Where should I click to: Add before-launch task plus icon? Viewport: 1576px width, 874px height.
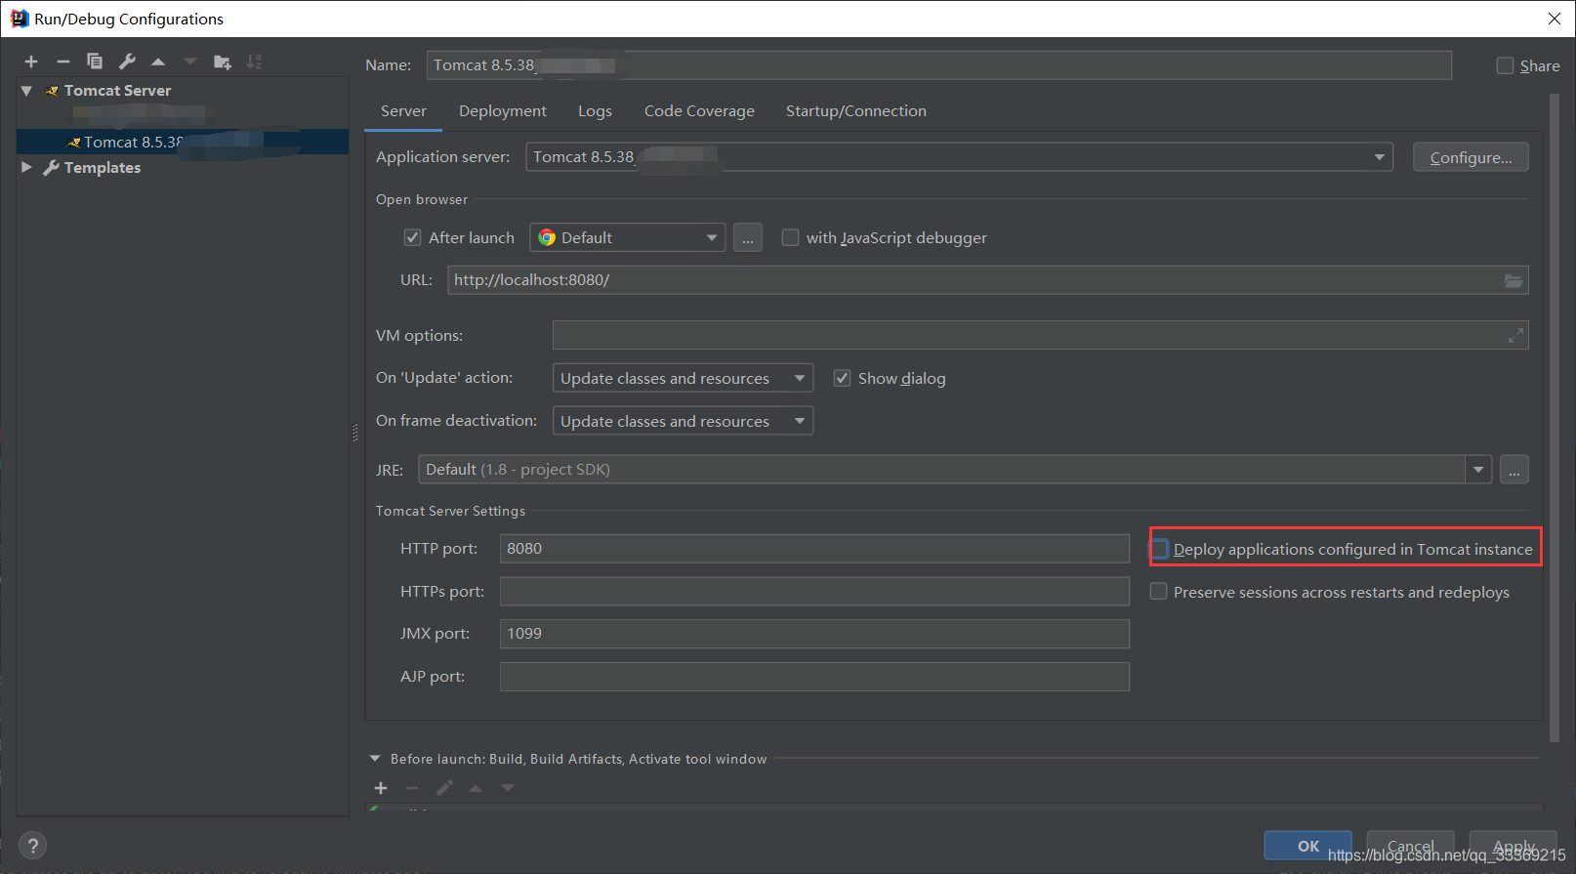click(x=381, y=788)
